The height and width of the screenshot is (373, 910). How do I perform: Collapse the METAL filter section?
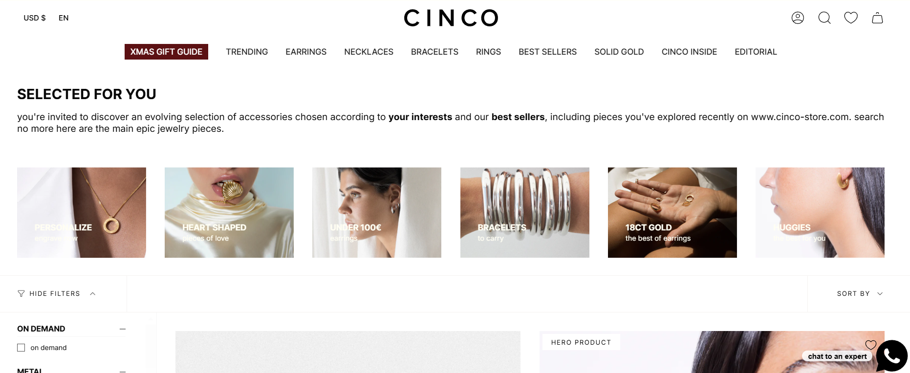click(x=123, y=371)
